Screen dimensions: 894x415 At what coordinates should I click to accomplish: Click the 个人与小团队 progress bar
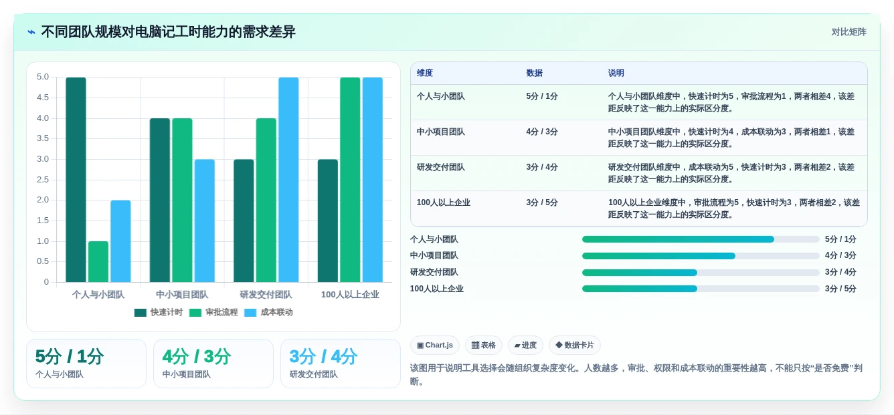click(x=701, y=239)
